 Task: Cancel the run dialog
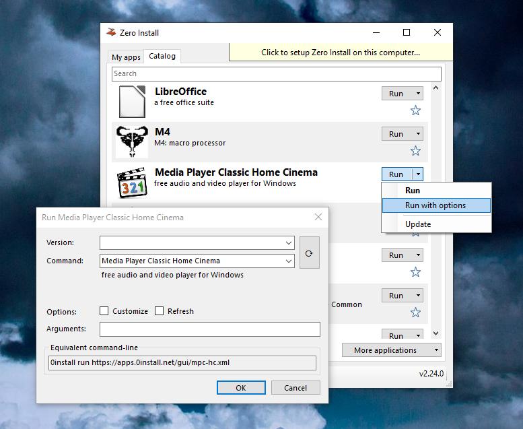click(x=295, y=388)
